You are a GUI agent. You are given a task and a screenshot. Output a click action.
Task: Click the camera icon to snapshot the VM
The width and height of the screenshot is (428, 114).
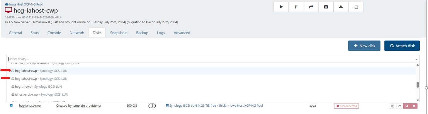tap(326, 7)
